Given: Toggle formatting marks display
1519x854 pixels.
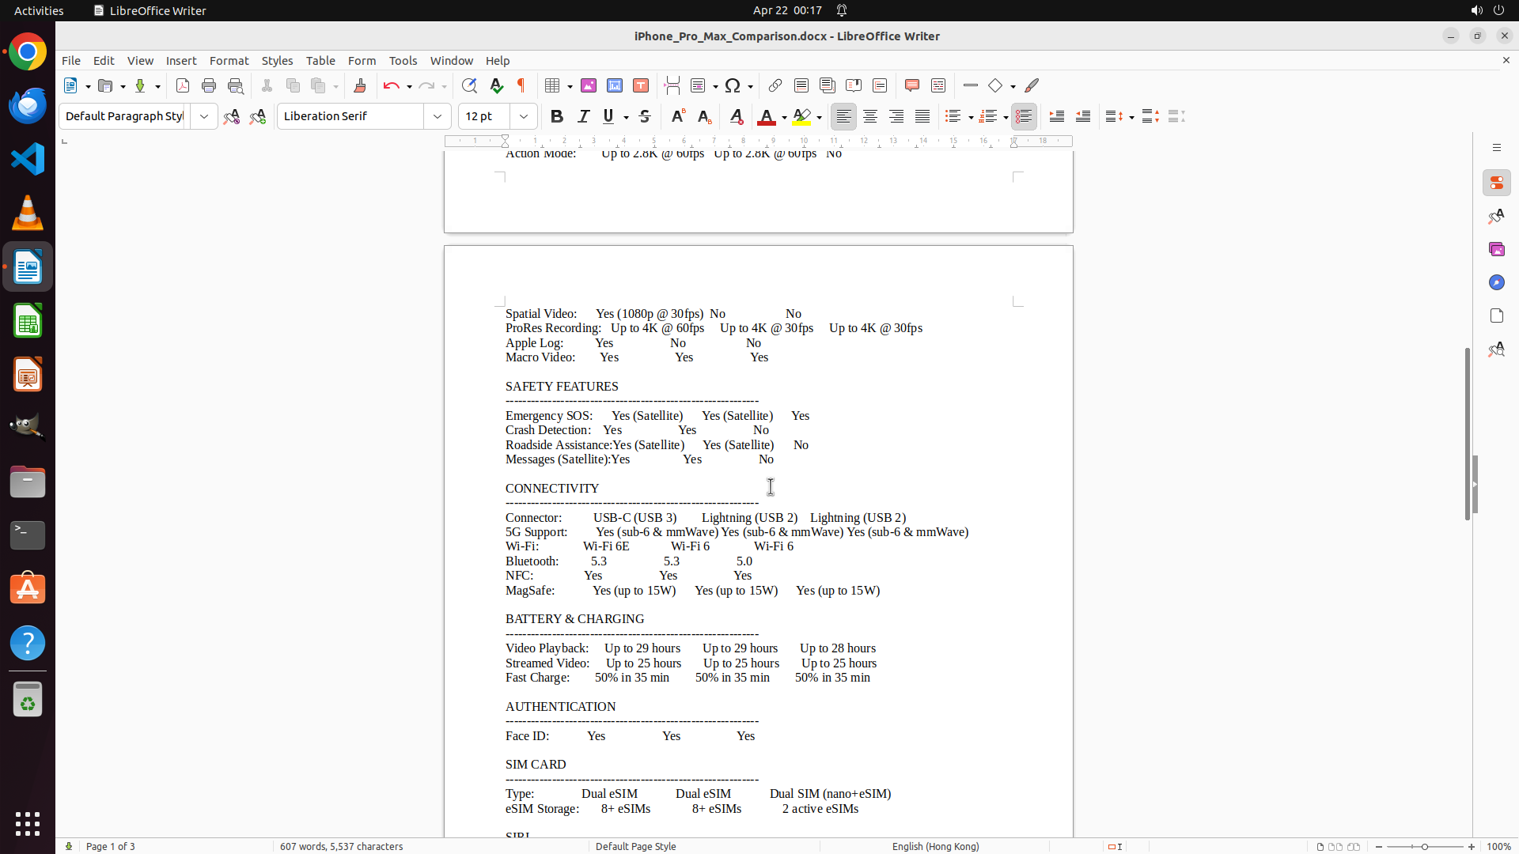Looking at the screenshot, I should pos(521,85).
